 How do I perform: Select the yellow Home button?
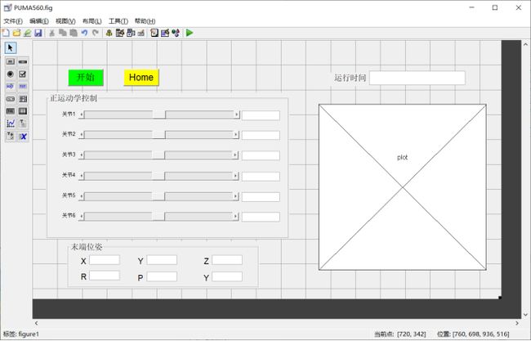[141, 78]
